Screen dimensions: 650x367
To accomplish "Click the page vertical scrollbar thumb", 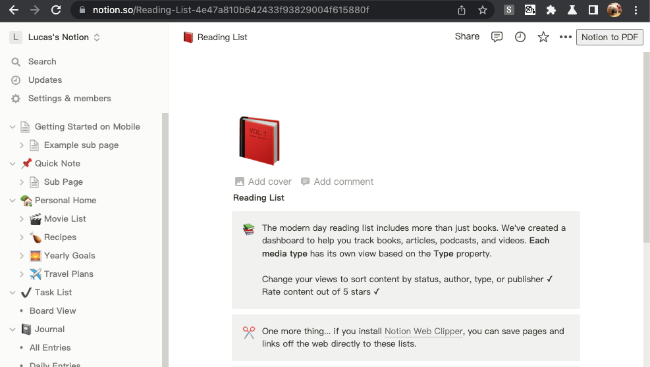I will click(x=646, y=147).
